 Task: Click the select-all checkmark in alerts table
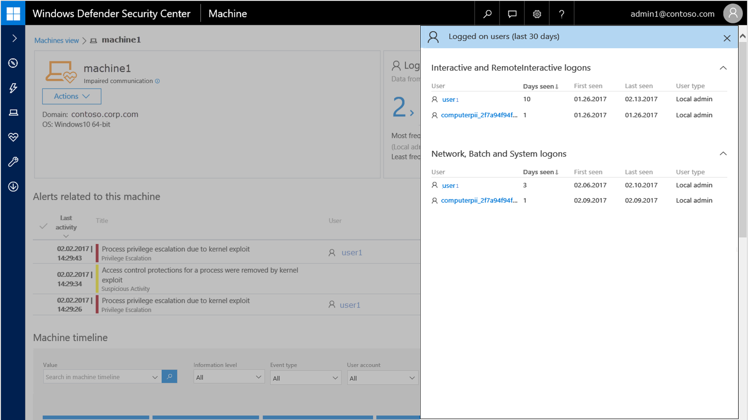pyautogui.click(x=43, y=226)
